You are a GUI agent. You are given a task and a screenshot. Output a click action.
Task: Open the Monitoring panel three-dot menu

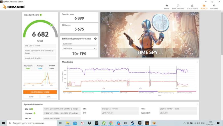point(197,62)
